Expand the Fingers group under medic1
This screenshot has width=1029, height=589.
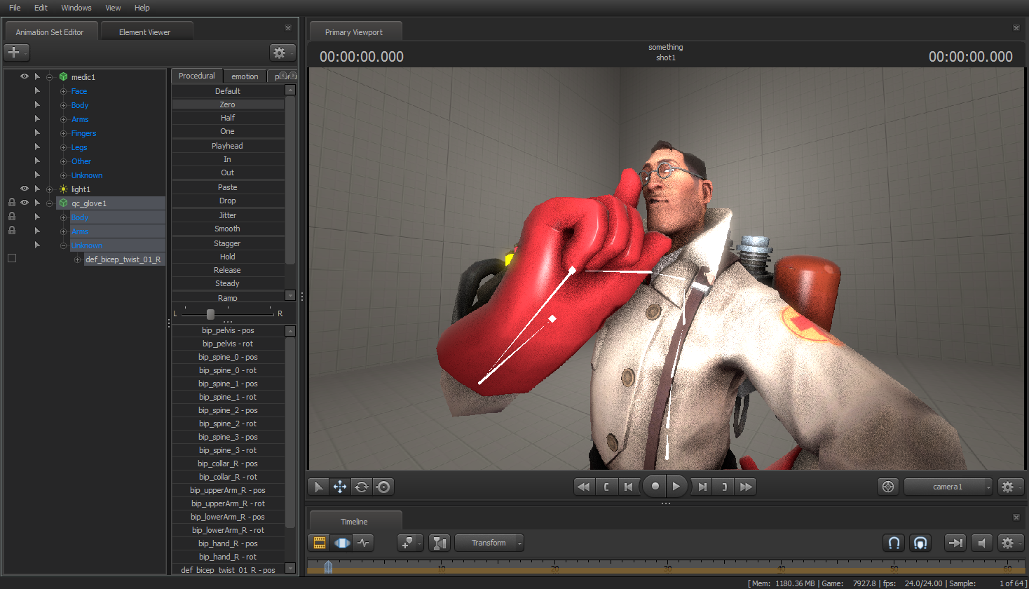pyautogui.click(x=64, y=133)
